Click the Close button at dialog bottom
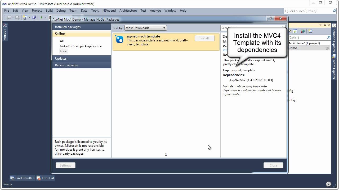339x190 pixels. [273, 165]
